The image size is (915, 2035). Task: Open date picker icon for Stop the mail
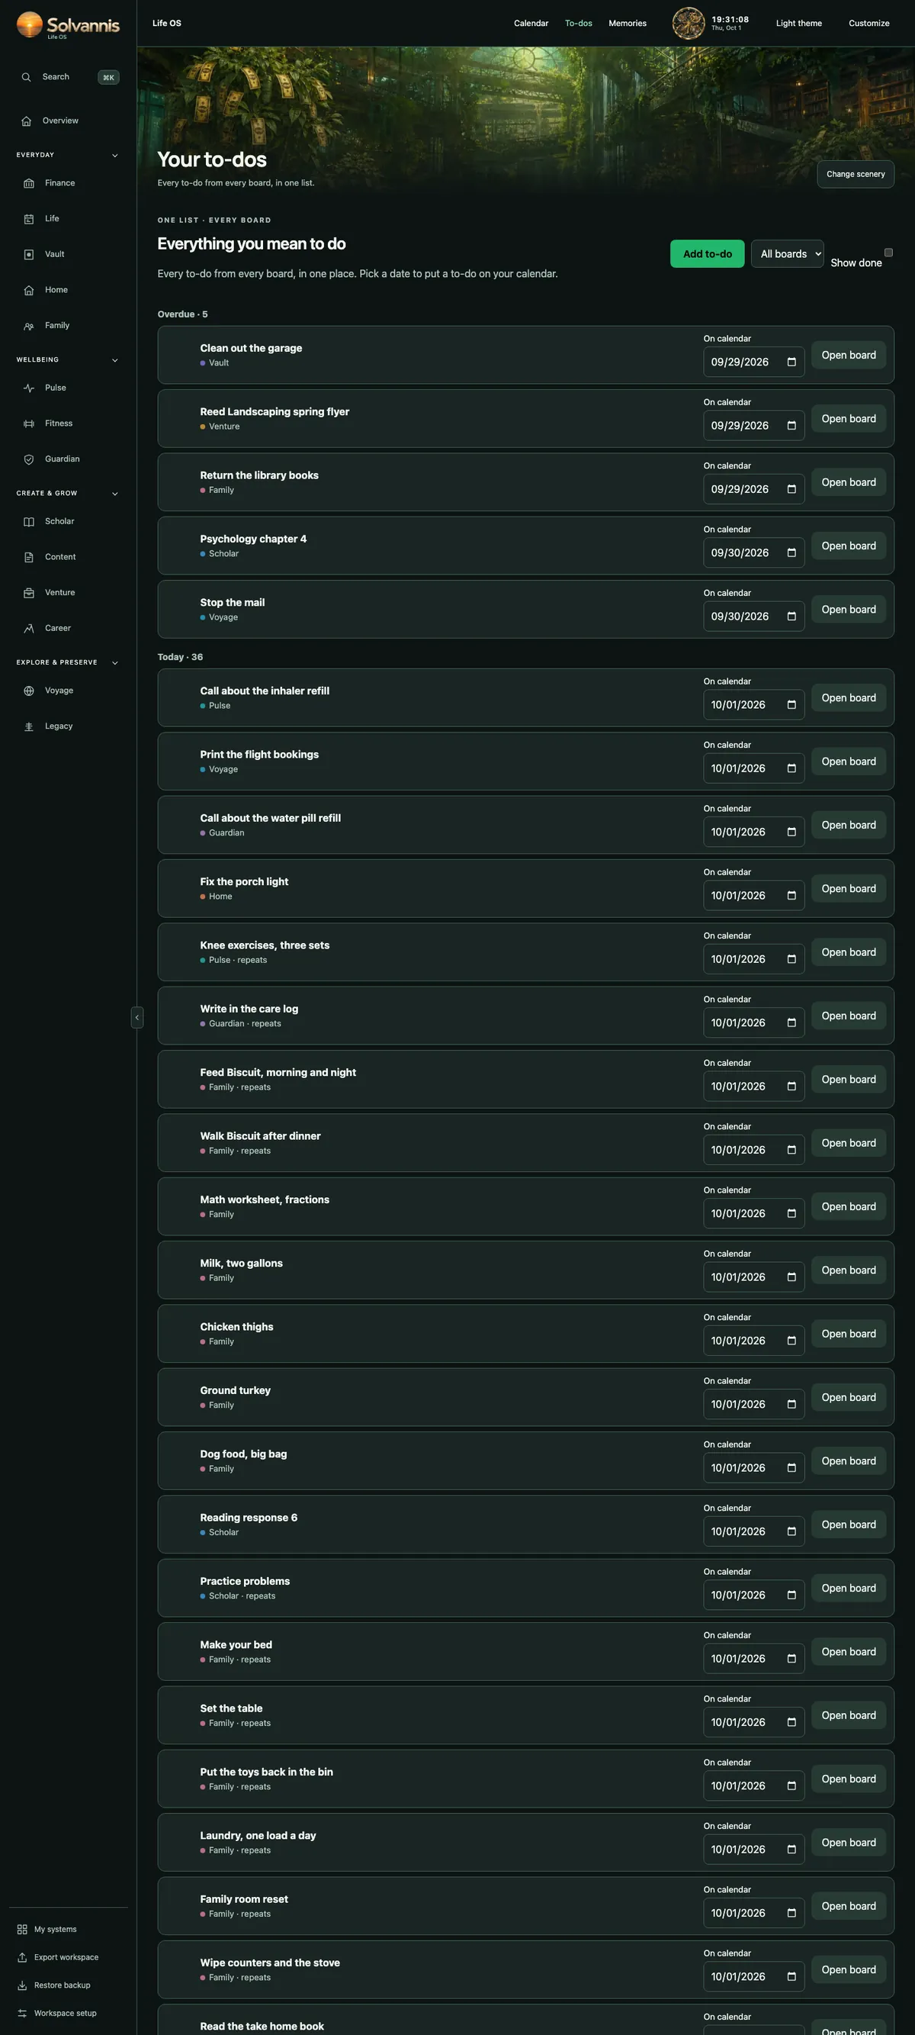tap(791, 617)
